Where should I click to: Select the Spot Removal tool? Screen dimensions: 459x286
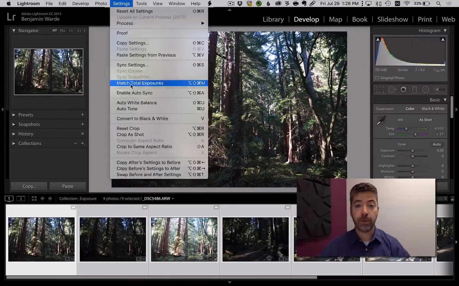(392, 90)
